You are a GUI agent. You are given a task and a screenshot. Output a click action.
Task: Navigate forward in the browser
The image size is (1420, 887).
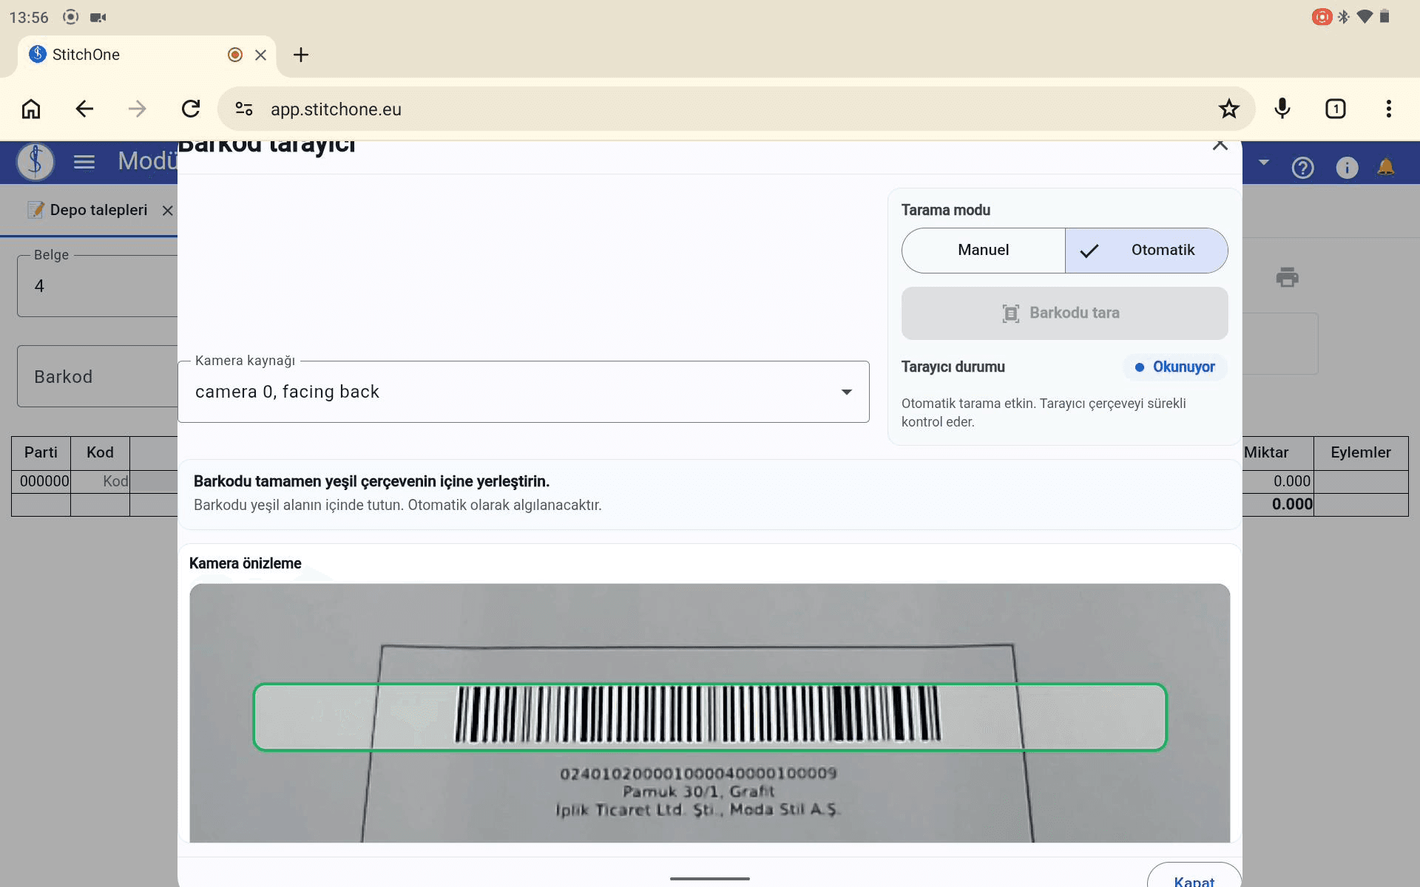point(138,109)
